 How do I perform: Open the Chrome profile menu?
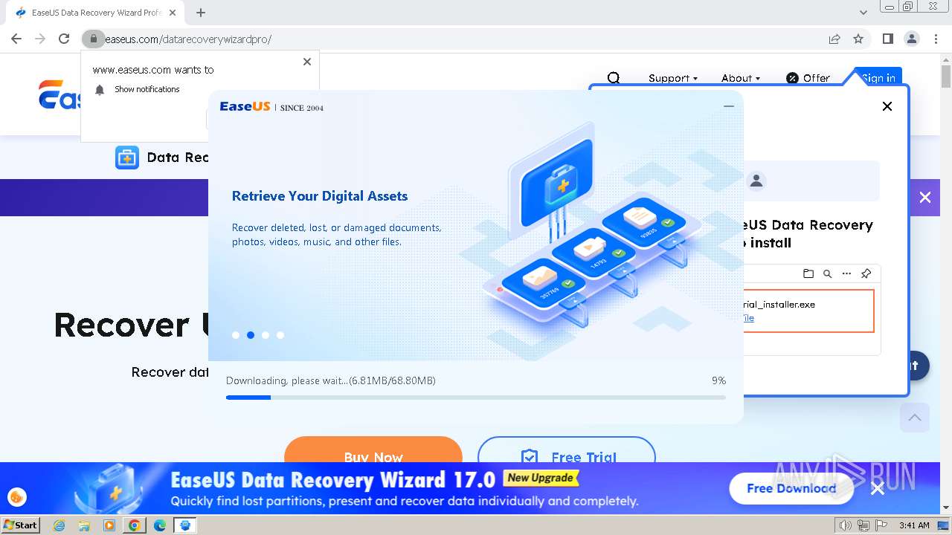click(911, 39)
